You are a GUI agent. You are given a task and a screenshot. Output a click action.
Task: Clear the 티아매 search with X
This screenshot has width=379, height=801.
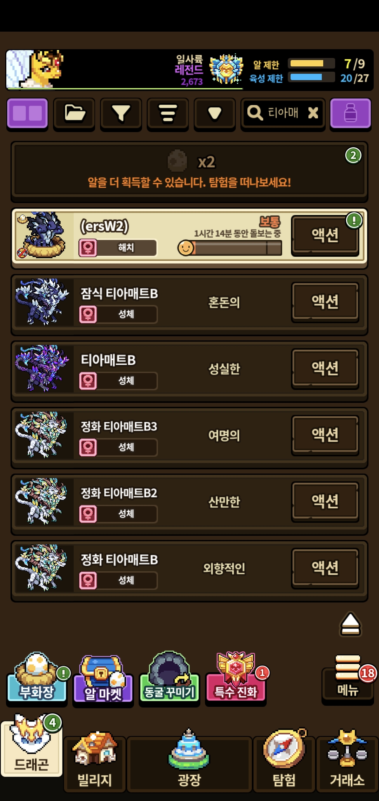tap(313, 113)
